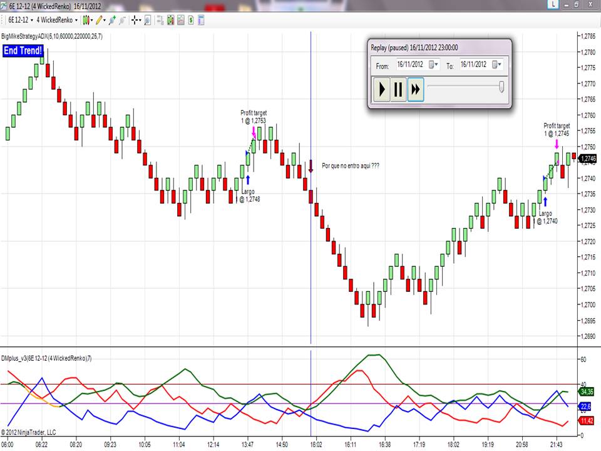This screenshot has width=601, height=451.
Task: Open the From date calendar dropdown
Action: point(433,65)
